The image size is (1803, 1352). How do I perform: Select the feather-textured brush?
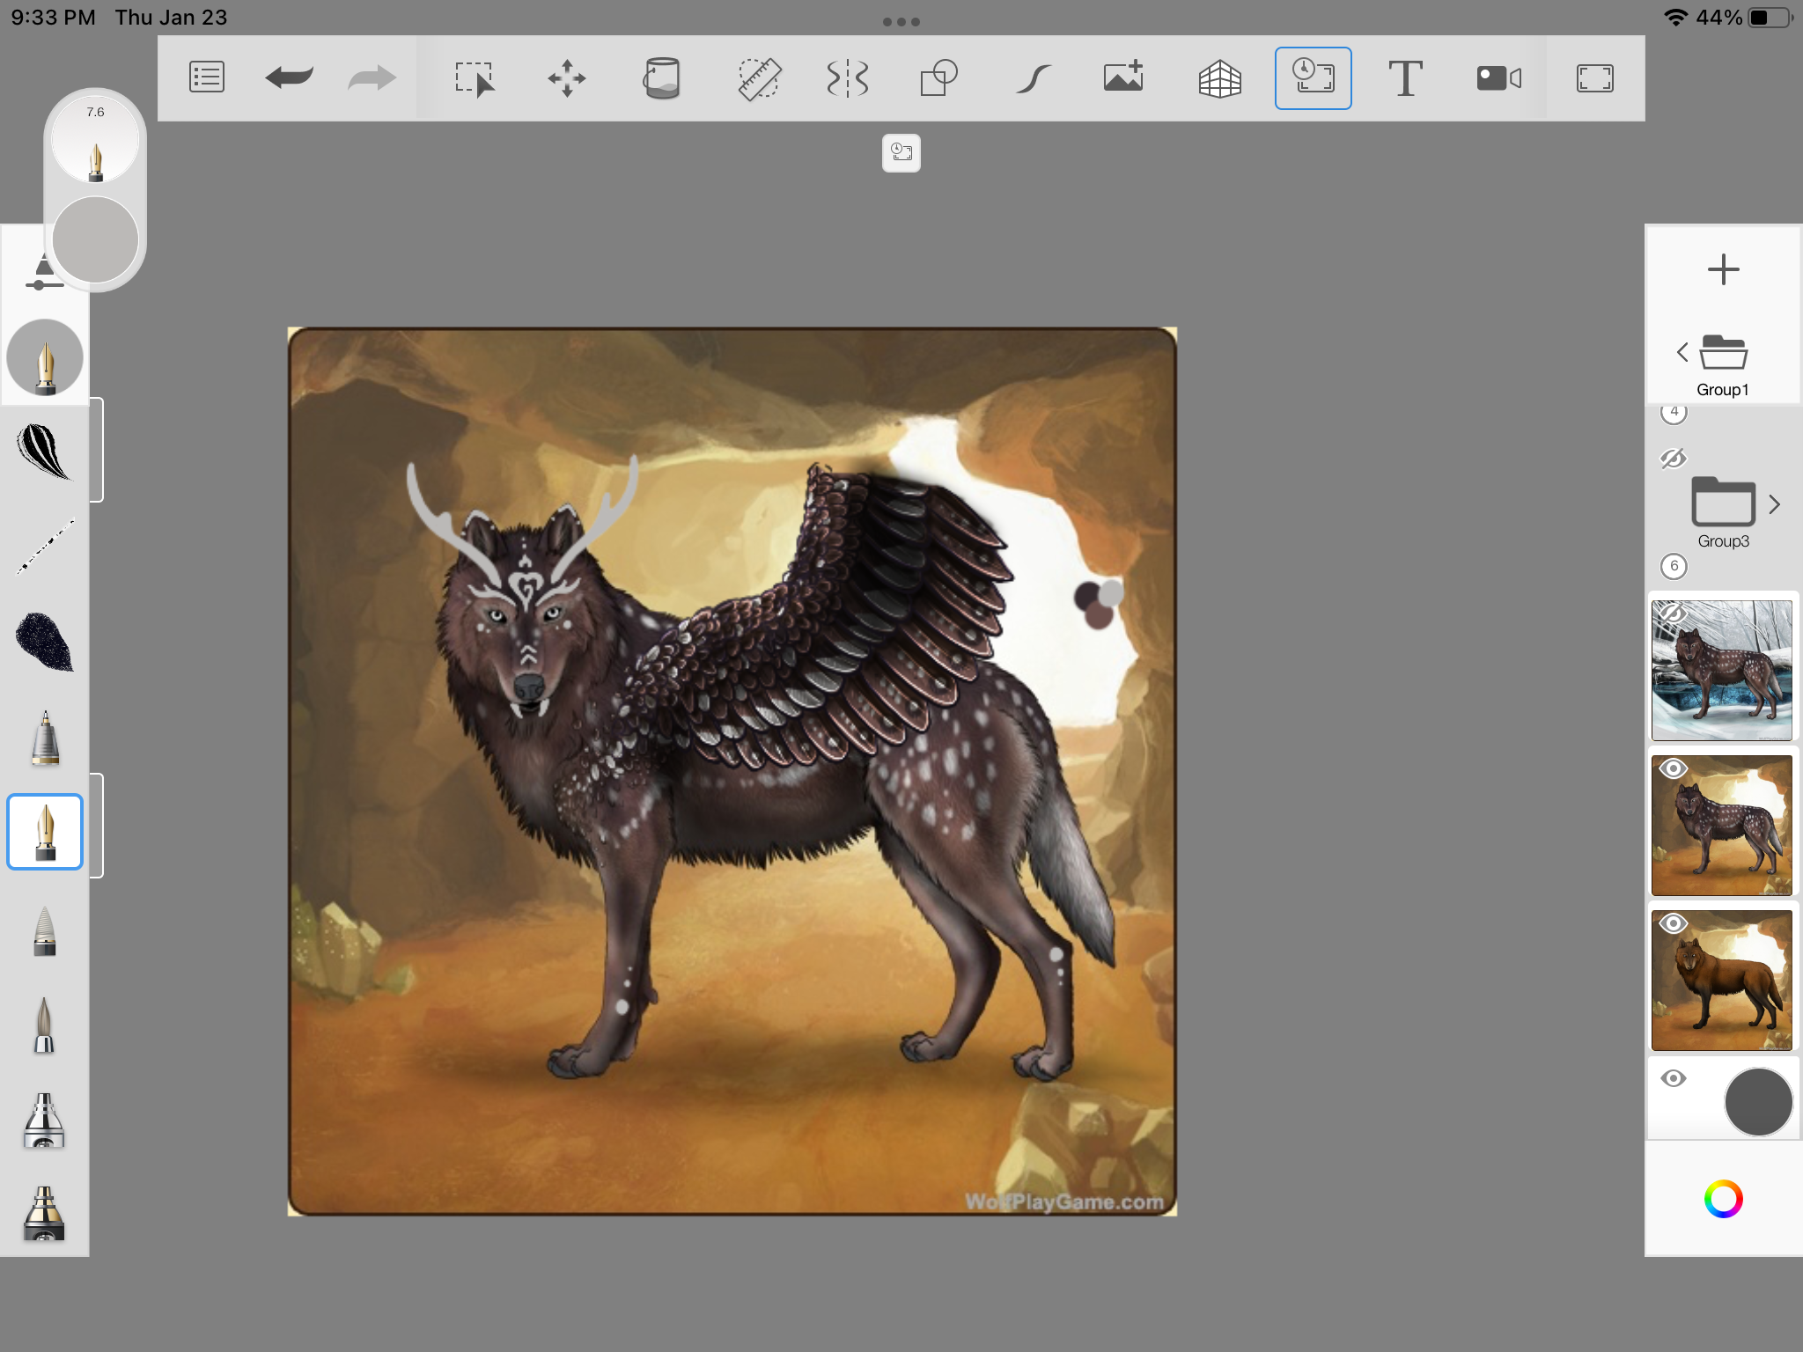[x=44, y=451]
